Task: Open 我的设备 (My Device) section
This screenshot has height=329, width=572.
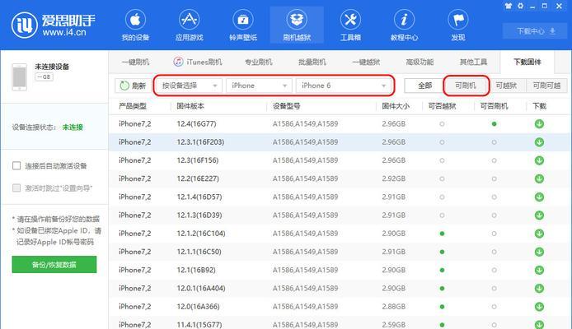Action: click(135, 25)
